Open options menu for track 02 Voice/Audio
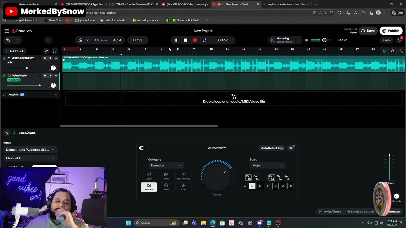 pos(40,75)
